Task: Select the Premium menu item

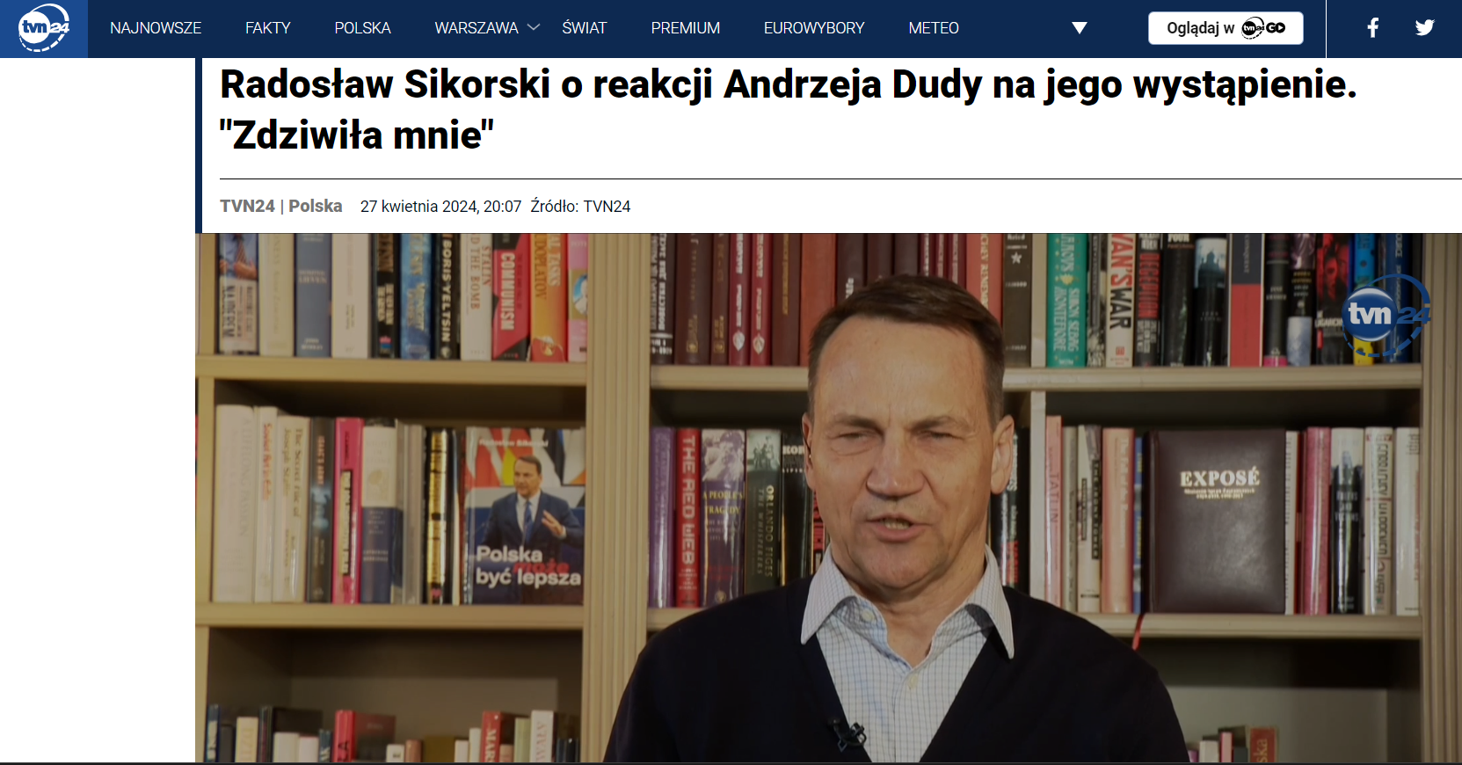Action: point(686,28)
